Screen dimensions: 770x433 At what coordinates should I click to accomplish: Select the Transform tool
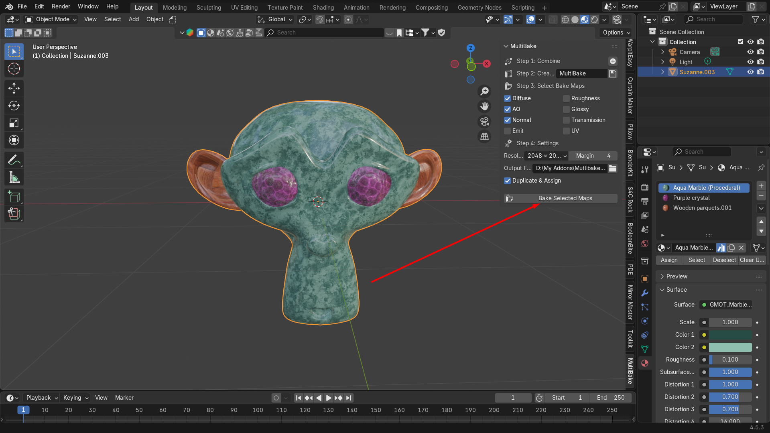coord(14,140)
